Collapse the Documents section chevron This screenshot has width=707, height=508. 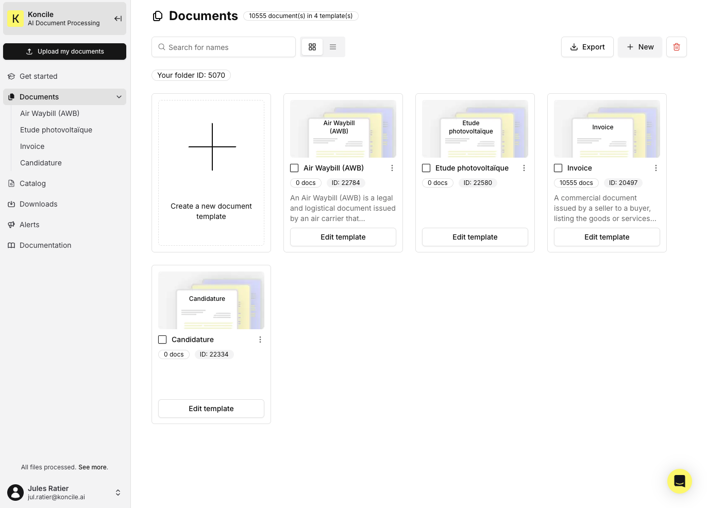119,97
